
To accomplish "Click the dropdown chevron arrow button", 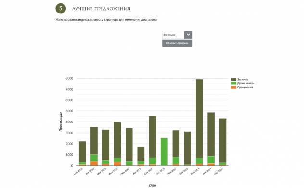I will coord(188,35).
